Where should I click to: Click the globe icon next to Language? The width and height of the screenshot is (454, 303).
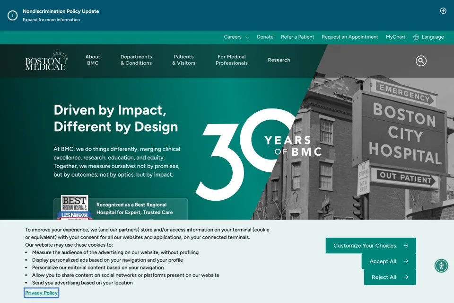pyautogui.click(x=416, y=37)
